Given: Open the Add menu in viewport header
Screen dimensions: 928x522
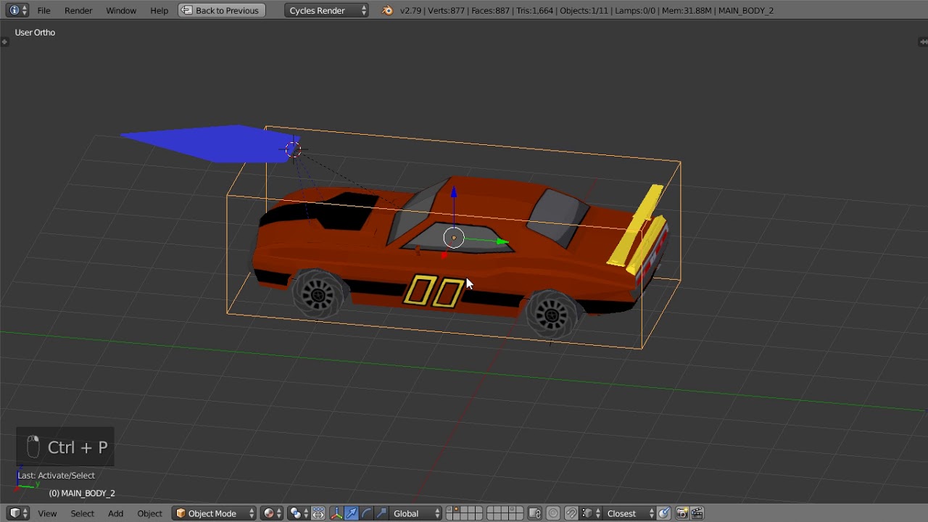Looking at the screenshot, I should tap(115, 513).
